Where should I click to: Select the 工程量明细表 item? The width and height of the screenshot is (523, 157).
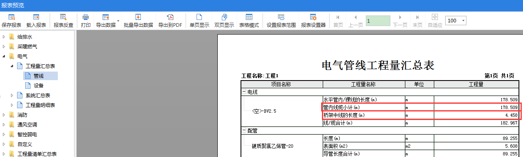pos(40,105)
